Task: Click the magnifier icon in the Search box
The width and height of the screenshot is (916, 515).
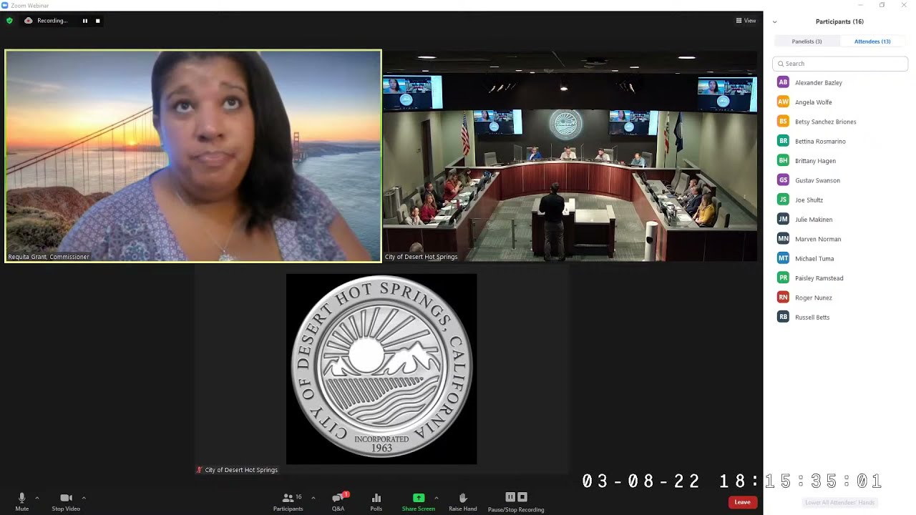Action: [781, 64]
